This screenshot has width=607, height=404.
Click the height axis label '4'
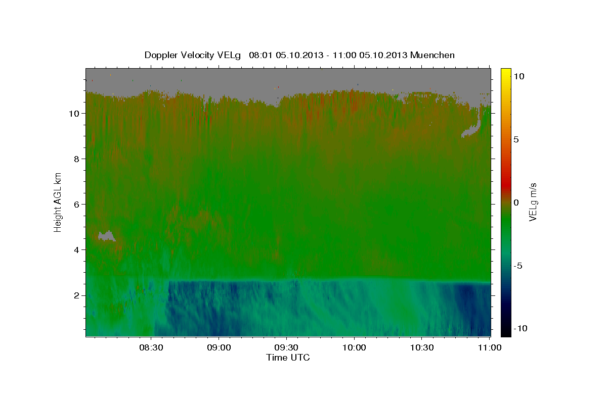tap(78, 249)
